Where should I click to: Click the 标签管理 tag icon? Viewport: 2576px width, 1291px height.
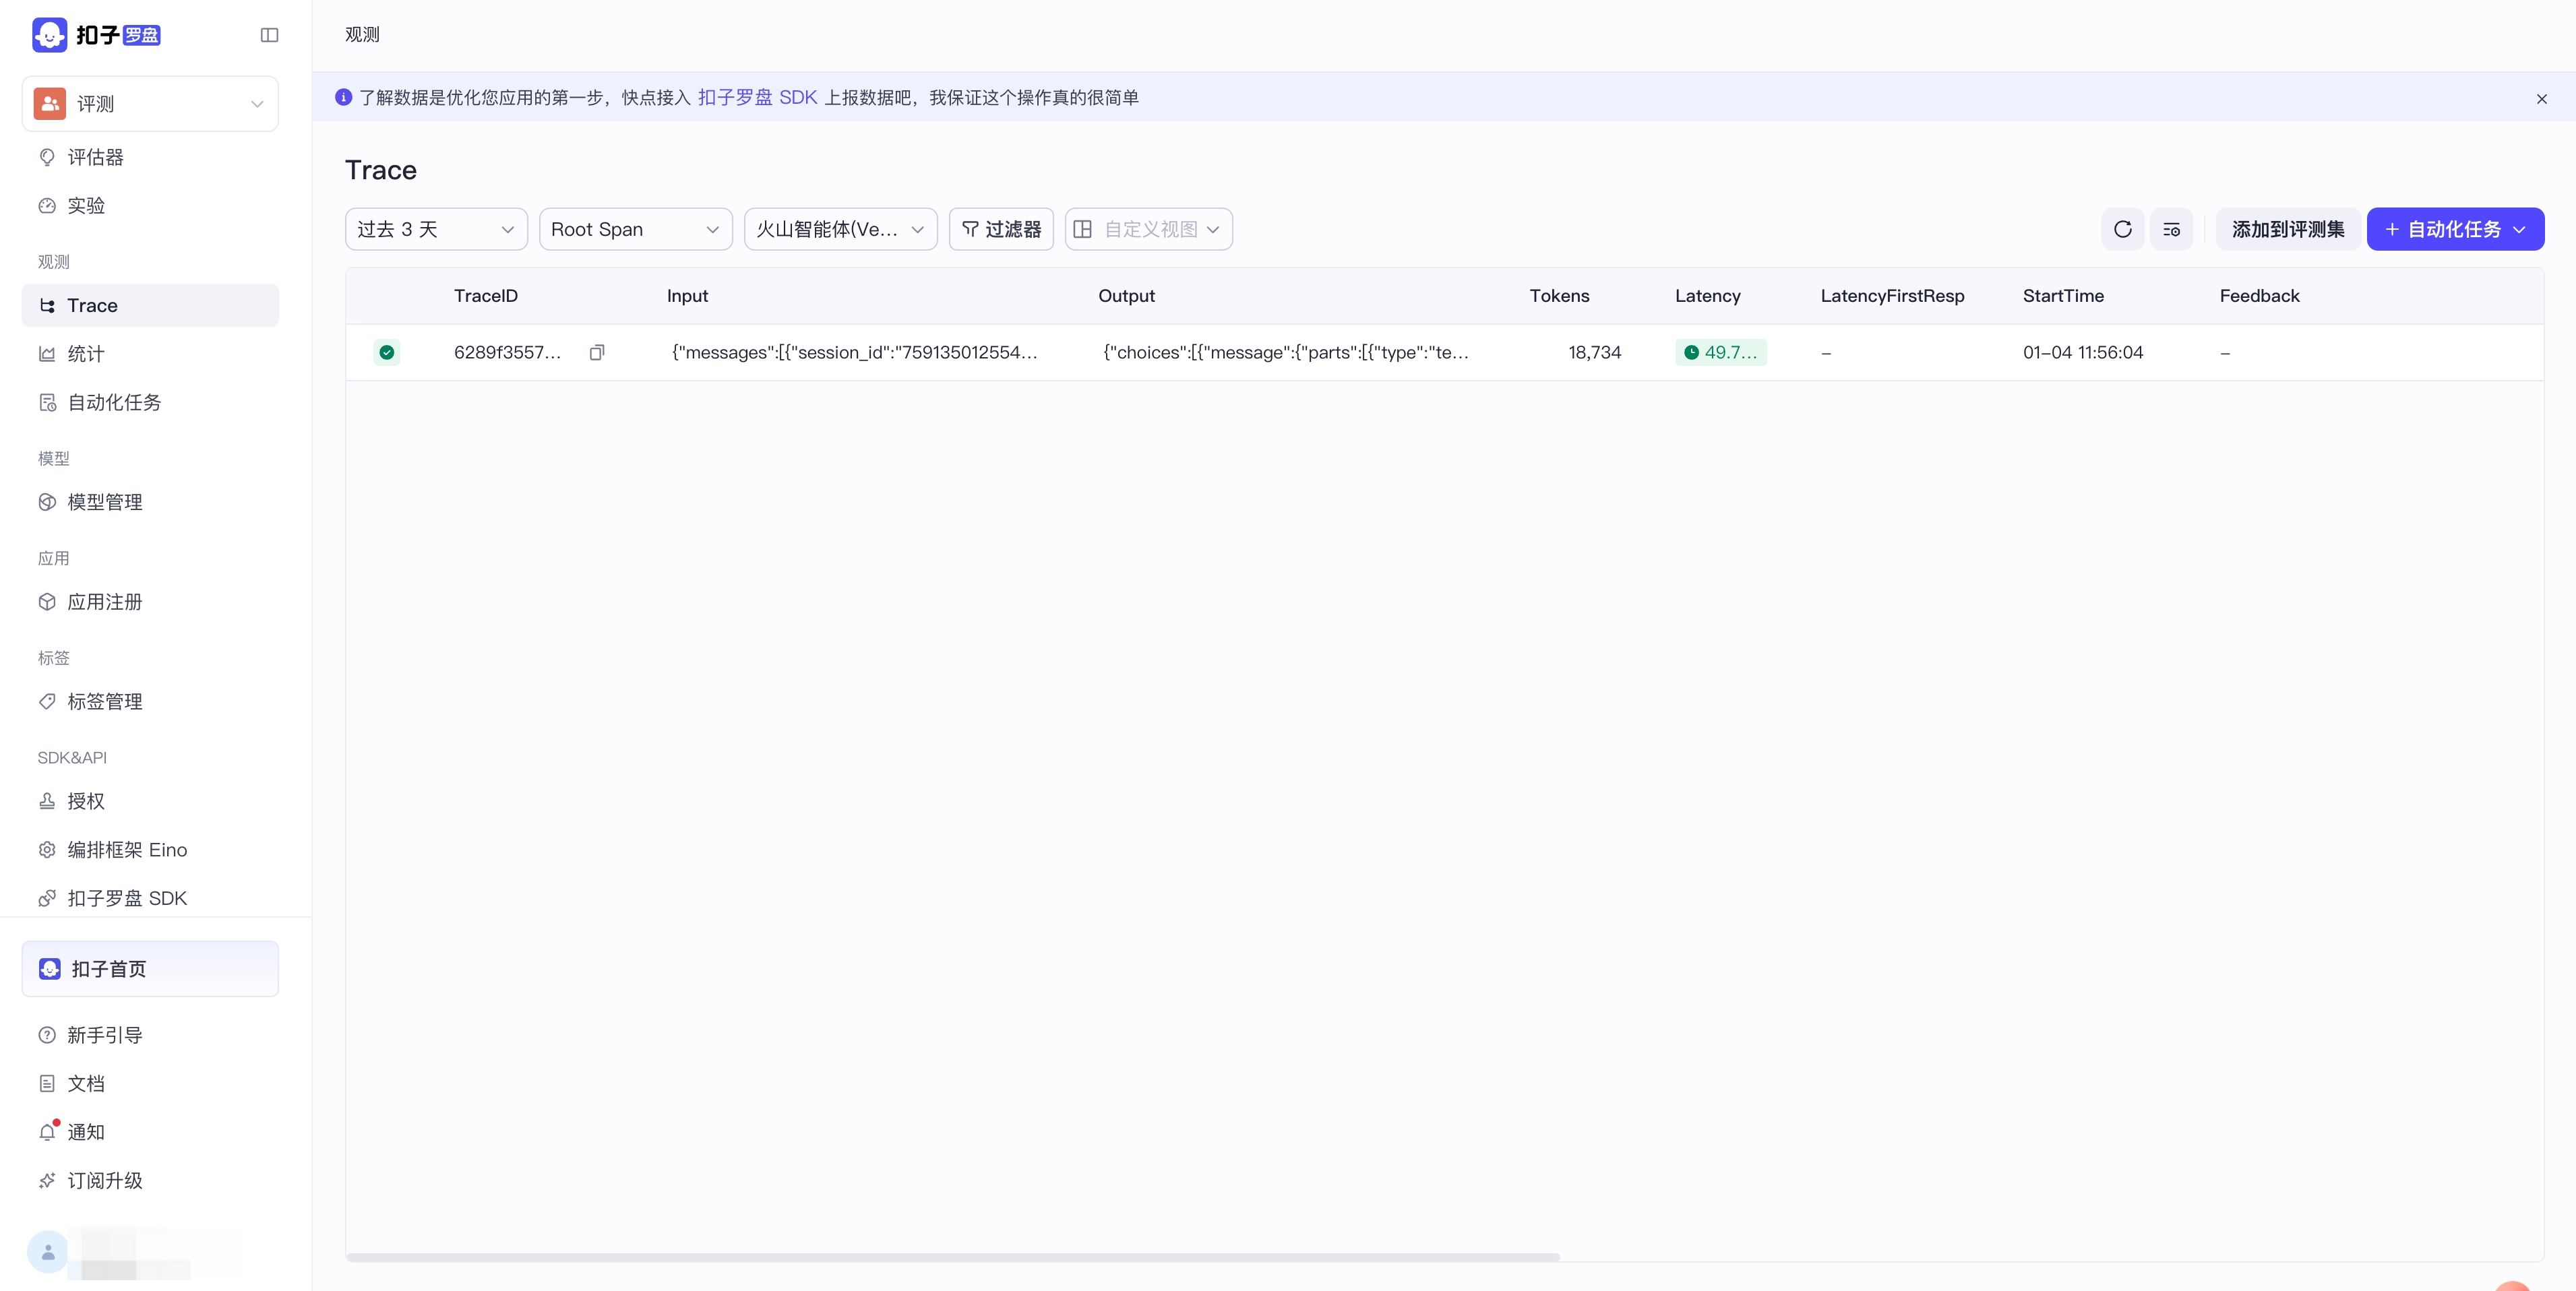[x=47, y=701]
